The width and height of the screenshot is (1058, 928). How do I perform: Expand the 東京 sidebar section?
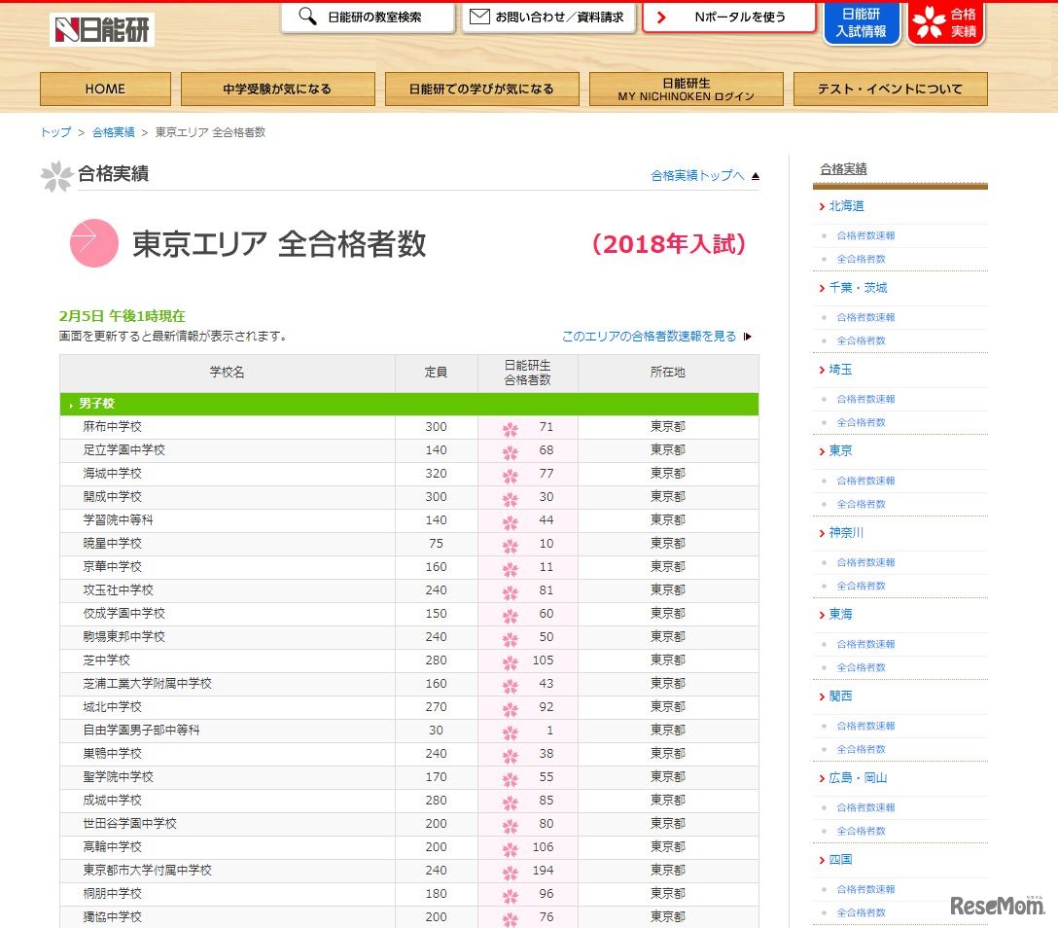coord(841,451)
